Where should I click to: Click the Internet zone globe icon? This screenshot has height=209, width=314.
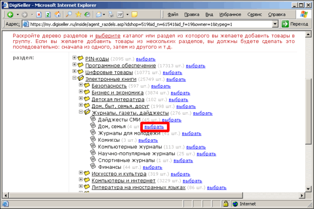[235, 204]
